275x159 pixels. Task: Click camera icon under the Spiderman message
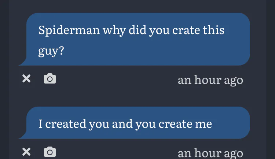tap(50, 78)
